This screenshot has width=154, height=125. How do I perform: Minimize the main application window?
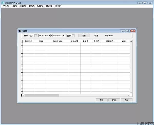(140, 3)
